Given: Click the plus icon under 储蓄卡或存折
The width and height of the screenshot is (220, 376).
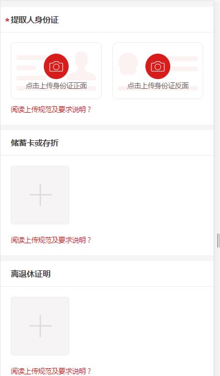Looking at the screenshot, I should pyautogui.click(x=41, y=195).
